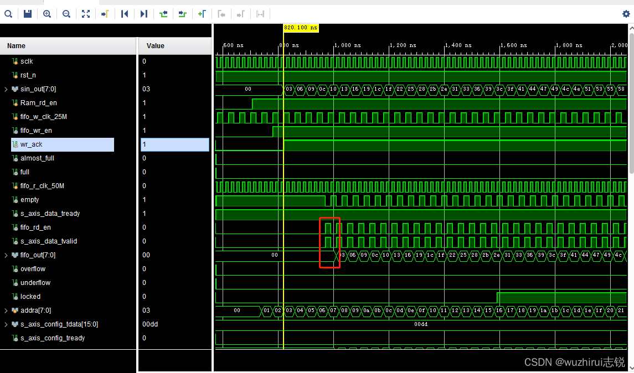634x373 pixels.
Task: Select the fifo_wr_en signal
Action: pyautogui.click(x=36, y=131)
